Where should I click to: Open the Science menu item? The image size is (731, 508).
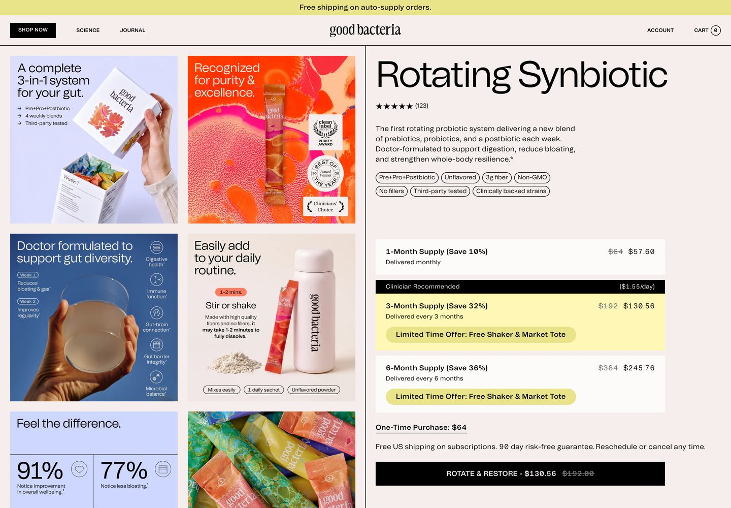pyautogui.click(x=88, y=30)
